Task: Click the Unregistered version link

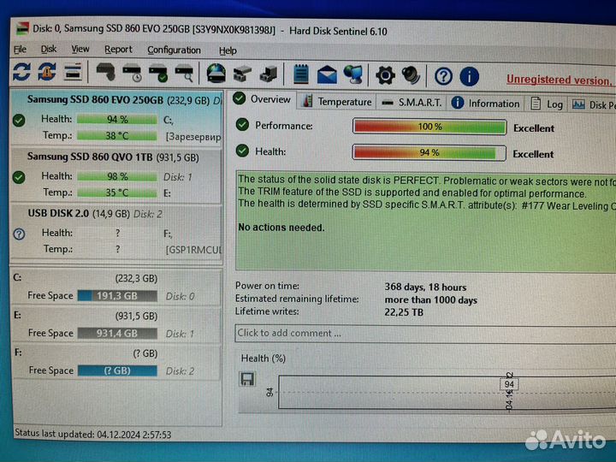Action: coord(559,80)
